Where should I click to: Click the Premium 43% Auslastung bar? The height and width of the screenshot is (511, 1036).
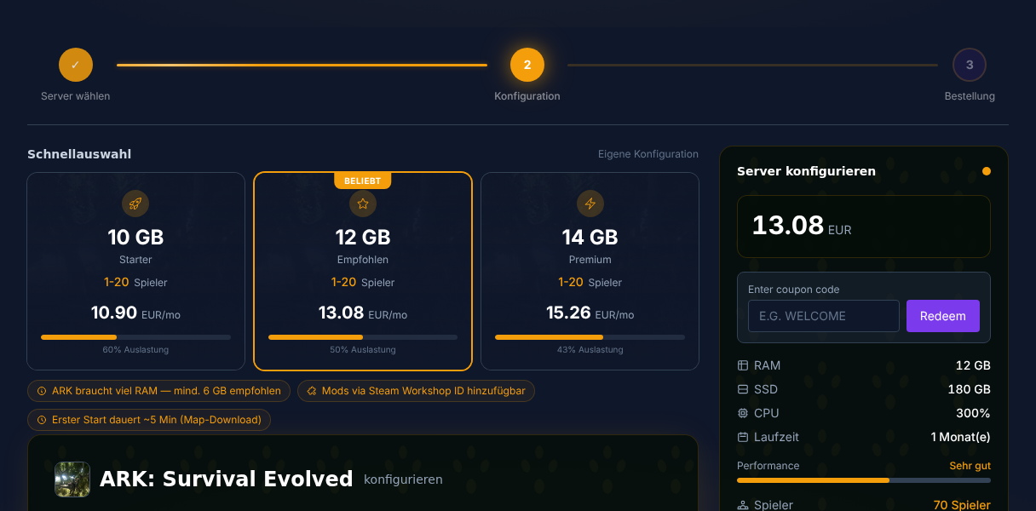click(x=590, y=337)
